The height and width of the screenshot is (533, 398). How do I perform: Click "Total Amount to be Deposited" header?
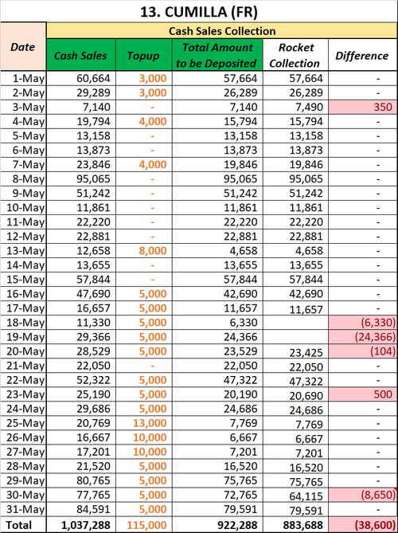tap(217, 55)
